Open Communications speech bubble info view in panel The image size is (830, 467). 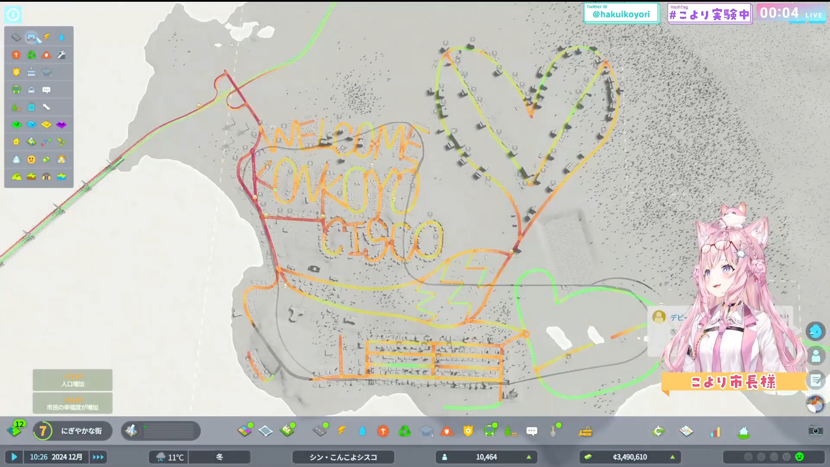point(47,90)
